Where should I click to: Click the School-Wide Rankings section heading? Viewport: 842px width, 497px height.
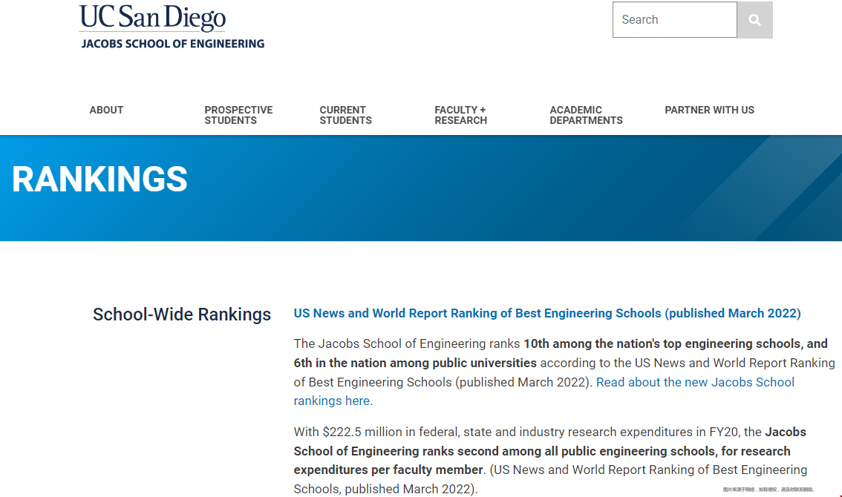[x=182, y=315]
